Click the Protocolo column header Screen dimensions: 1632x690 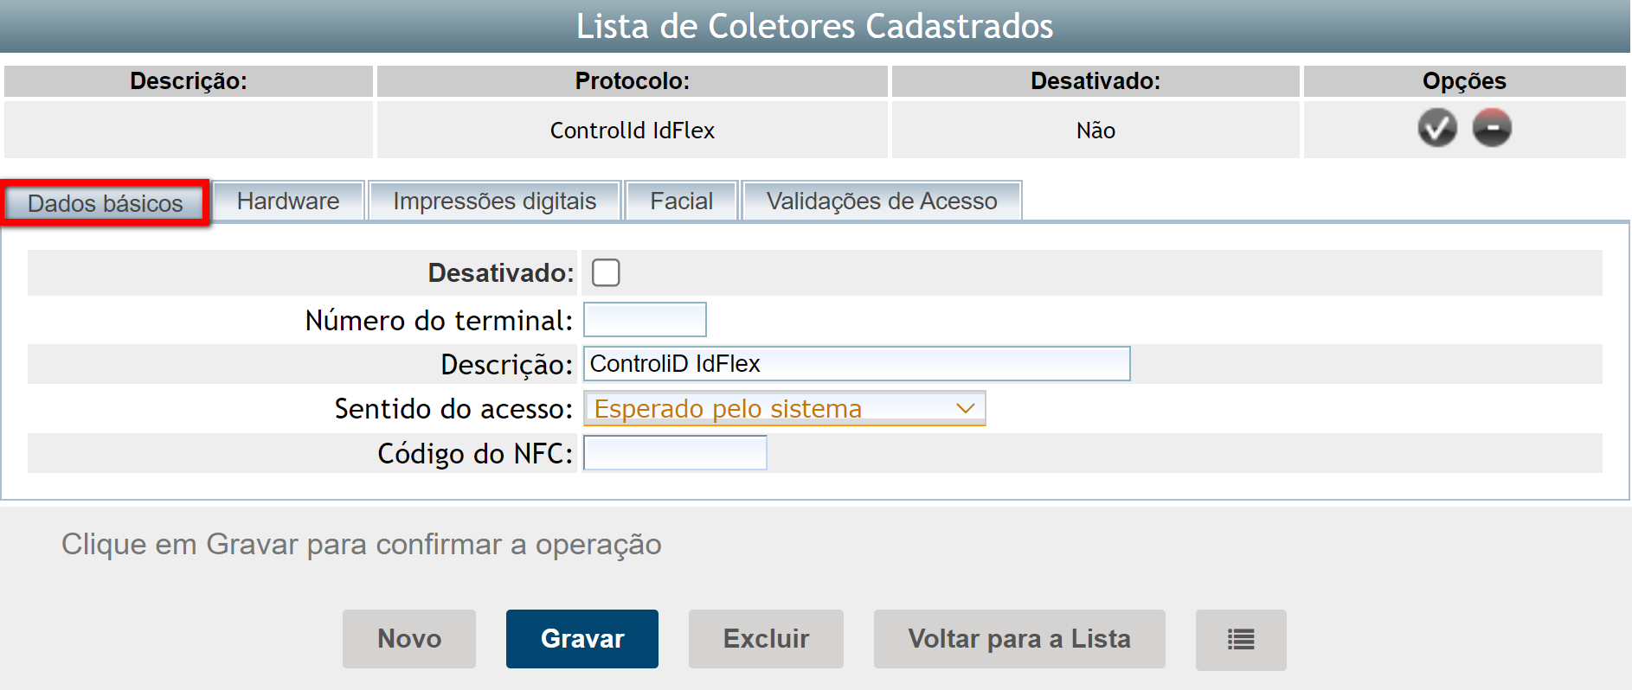[x=632, y=81]
